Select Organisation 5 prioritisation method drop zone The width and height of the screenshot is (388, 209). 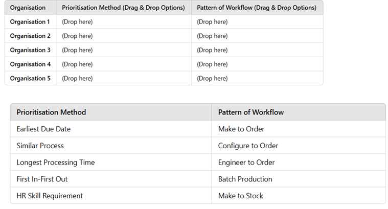[x=77, y=79]
